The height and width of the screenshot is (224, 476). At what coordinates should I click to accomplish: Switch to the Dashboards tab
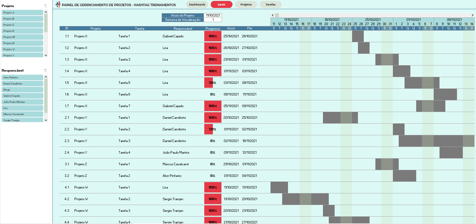coord(197,5)
